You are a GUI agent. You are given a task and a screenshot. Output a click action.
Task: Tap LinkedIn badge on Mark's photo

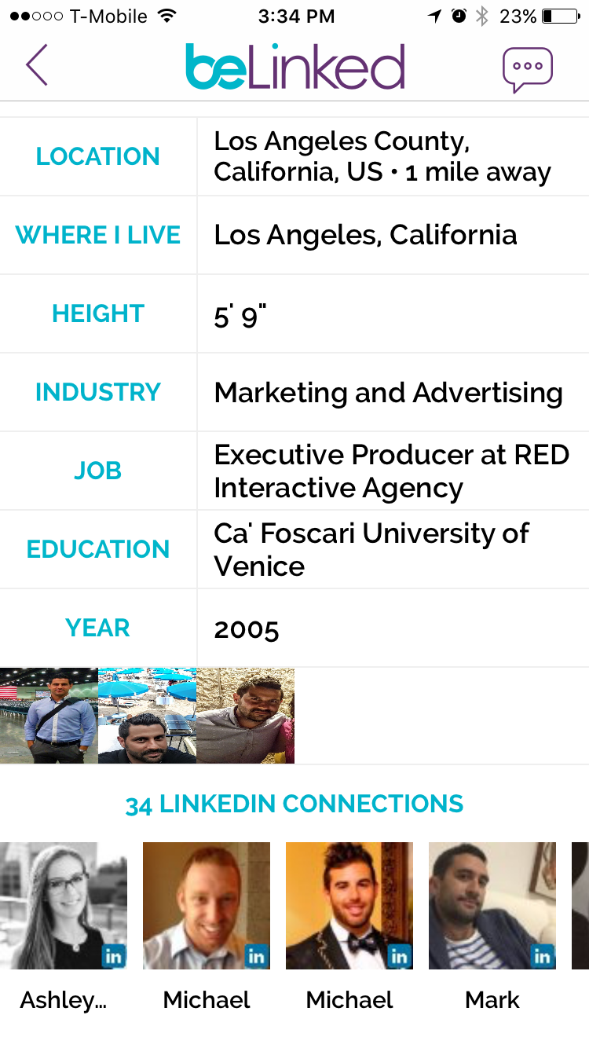[x=543, y=956]
